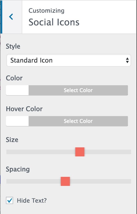Click the white Hover Color swatch preview
137x214 pixels.
(17, 121)
